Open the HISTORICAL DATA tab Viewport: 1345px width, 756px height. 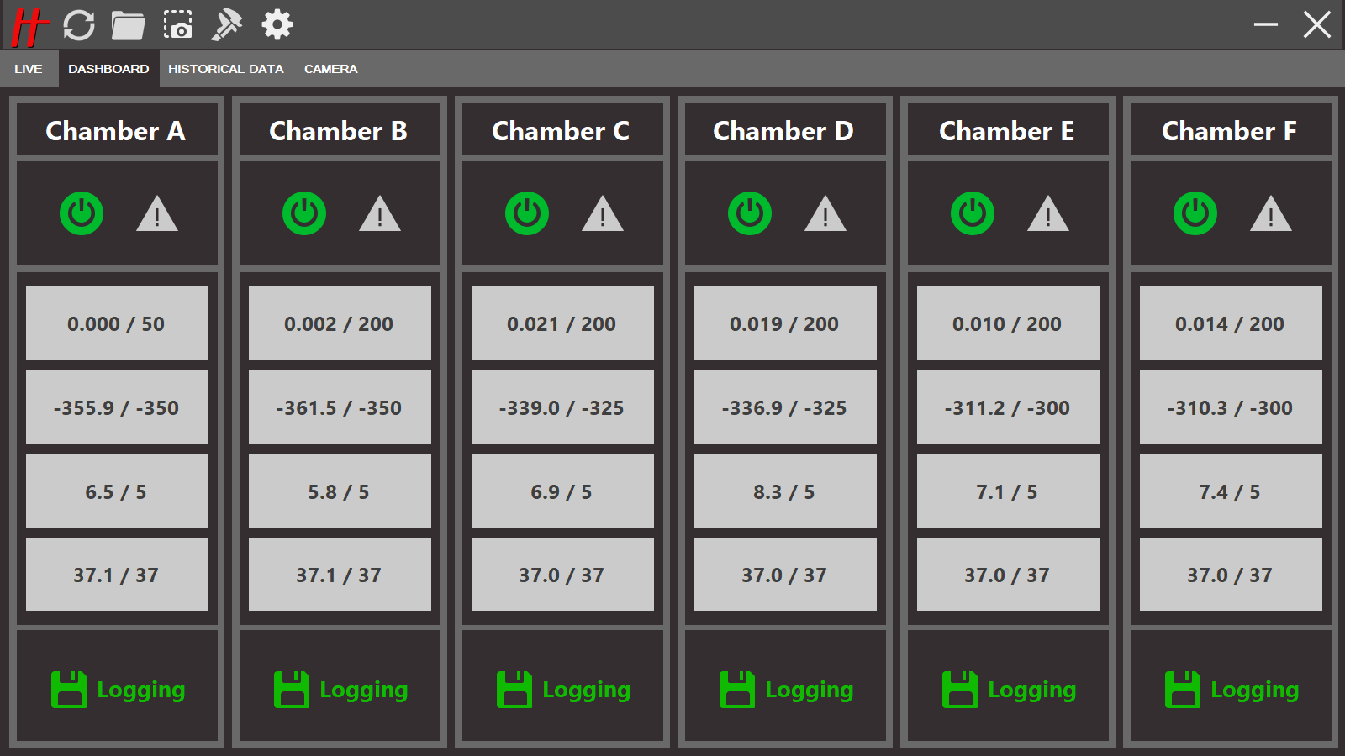(225, 69)
